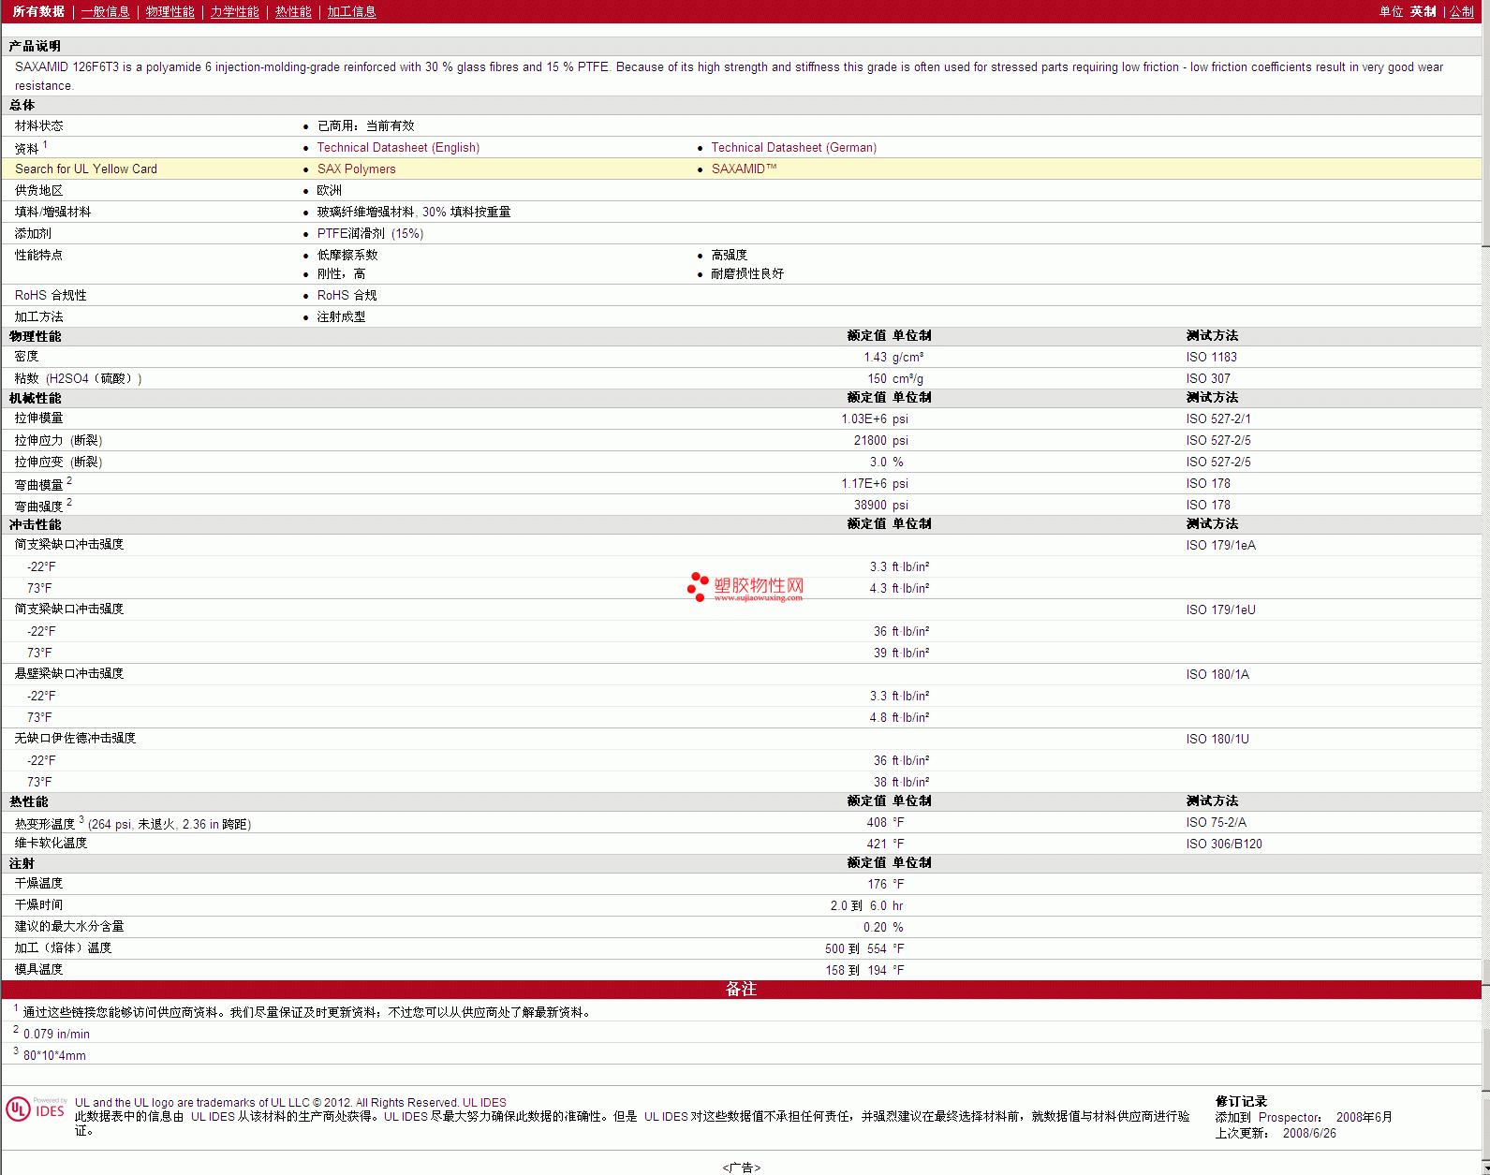Switch units to 公制
This screenshot has height=1175, width=1490.
[1461, 12]
